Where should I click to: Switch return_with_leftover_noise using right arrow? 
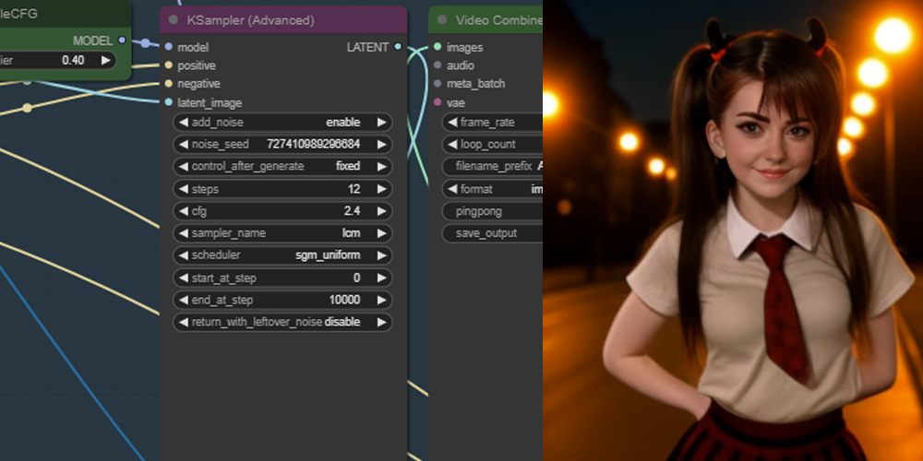381,322
